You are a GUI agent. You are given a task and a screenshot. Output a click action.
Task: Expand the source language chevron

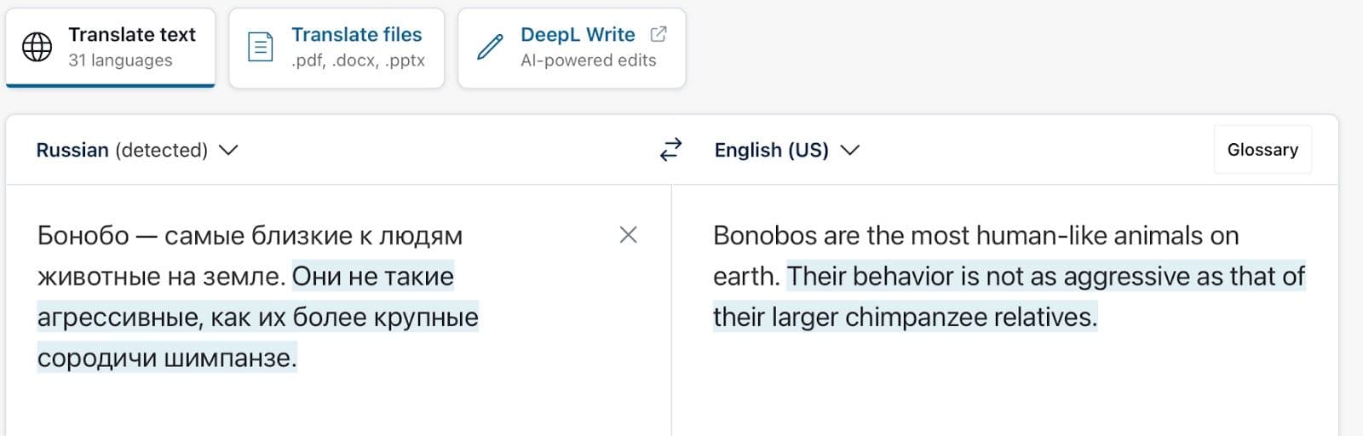[228, 150]
